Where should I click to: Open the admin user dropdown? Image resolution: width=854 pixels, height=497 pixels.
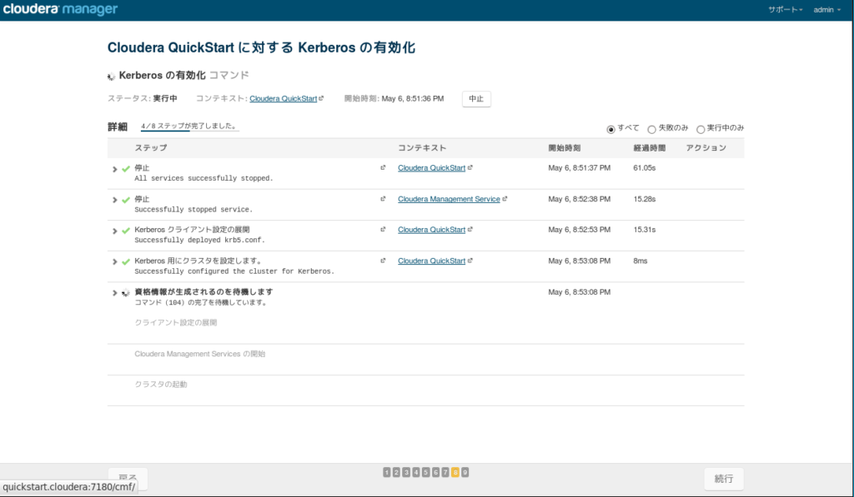tap(826, 10)
